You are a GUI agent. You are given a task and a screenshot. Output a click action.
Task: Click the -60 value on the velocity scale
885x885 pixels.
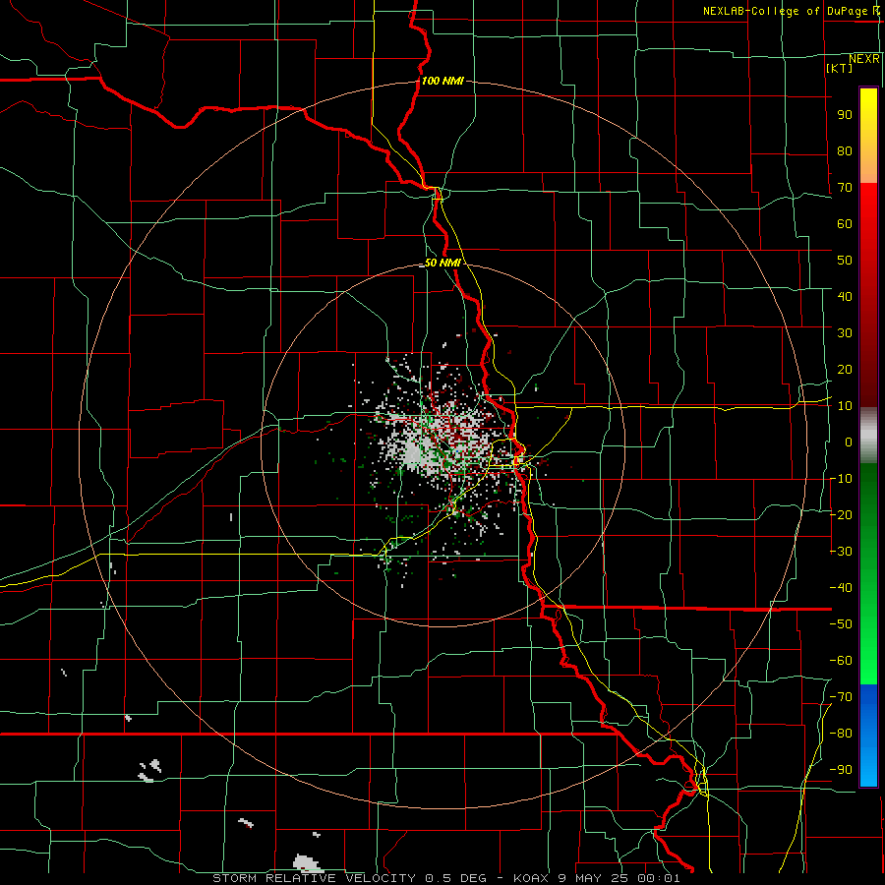pos(841,661)
